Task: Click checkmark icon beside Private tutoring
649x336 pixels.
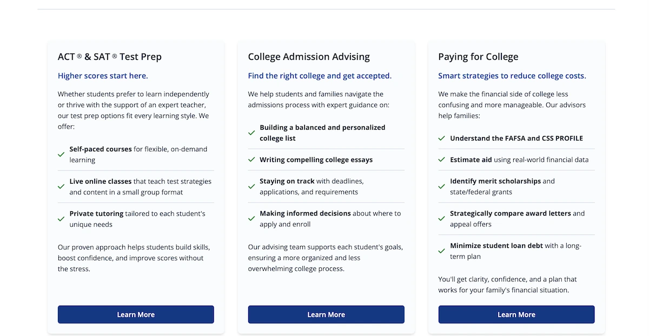Action: tap(61, 219)
